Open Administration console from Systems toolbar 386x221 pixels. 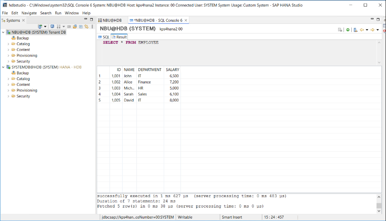pyautogui.click(x=52, y=26)
